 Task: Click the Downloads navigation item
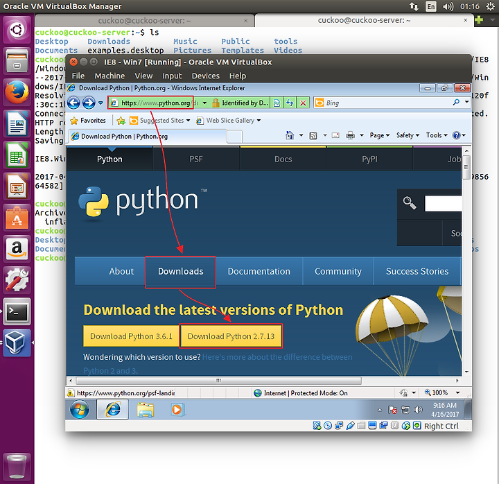pos(180,271)
